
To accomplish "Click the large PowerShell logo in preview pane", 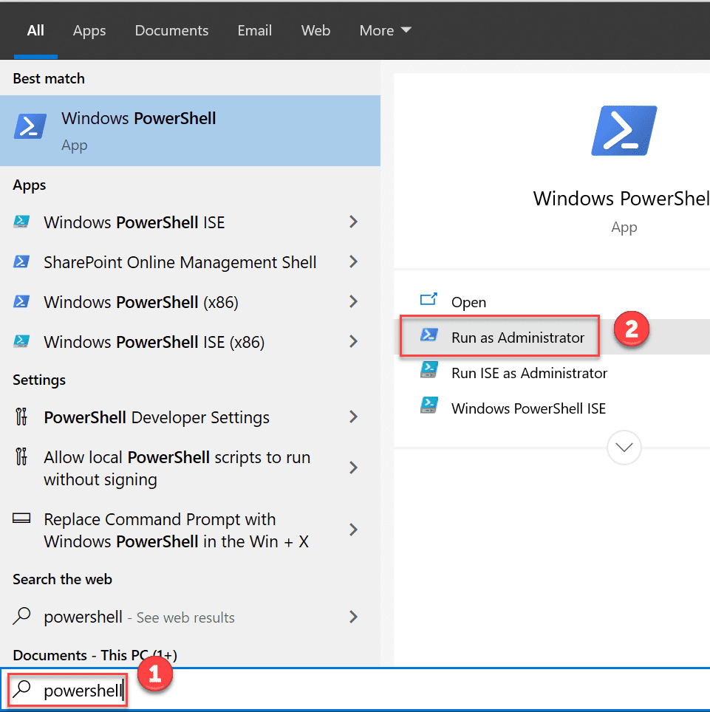I will pos(624,131).
